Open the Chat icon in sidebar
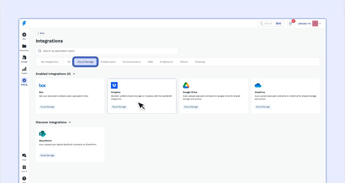 pyautogui.click(x=24, y=156)
